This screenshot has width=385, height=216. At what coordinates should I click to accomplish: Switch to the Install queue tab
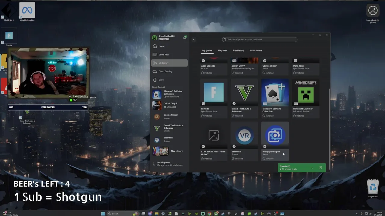click(256, 51)
